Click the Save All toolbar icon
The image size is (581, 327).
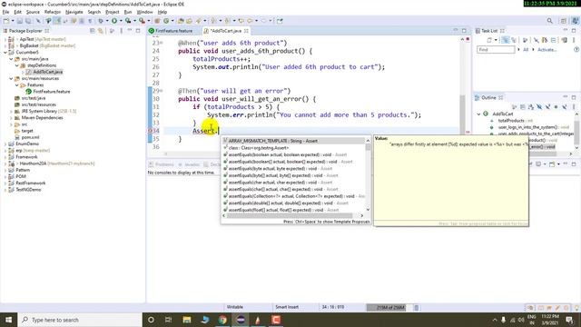28,21
